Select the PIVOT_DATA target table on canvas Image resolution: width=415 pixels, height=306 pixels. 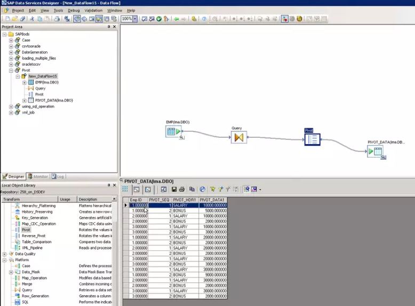point(375,151)
